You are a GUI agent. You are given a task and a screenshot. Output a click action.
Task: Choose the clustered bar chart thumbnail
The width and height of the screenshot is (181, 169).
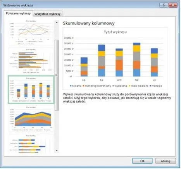pyautogui.click(x=31, y=61)
